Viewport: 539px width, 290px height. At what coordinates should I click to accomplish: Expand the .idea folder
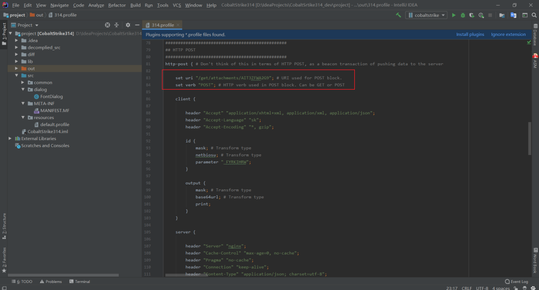click(16, 40)
